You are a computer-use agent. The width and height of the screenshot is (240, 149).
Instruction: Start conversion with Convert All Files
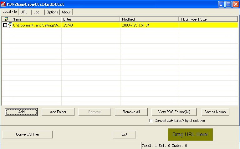[x=28, y=134]
